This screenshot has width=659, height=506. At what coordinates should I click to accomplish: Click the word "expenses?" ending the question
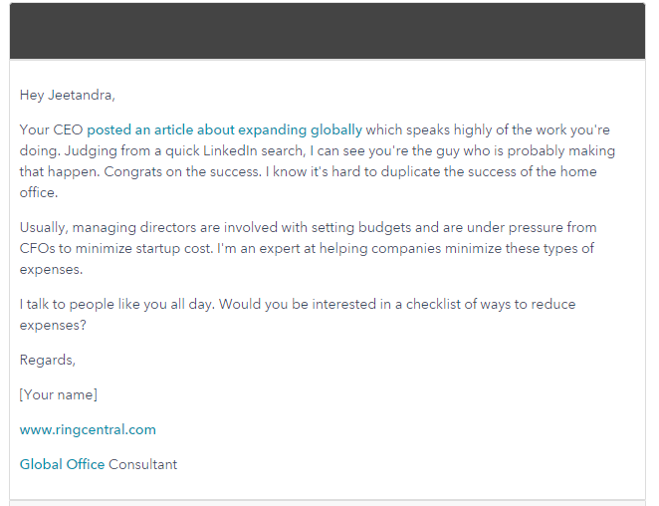click(x=53, y=325)
